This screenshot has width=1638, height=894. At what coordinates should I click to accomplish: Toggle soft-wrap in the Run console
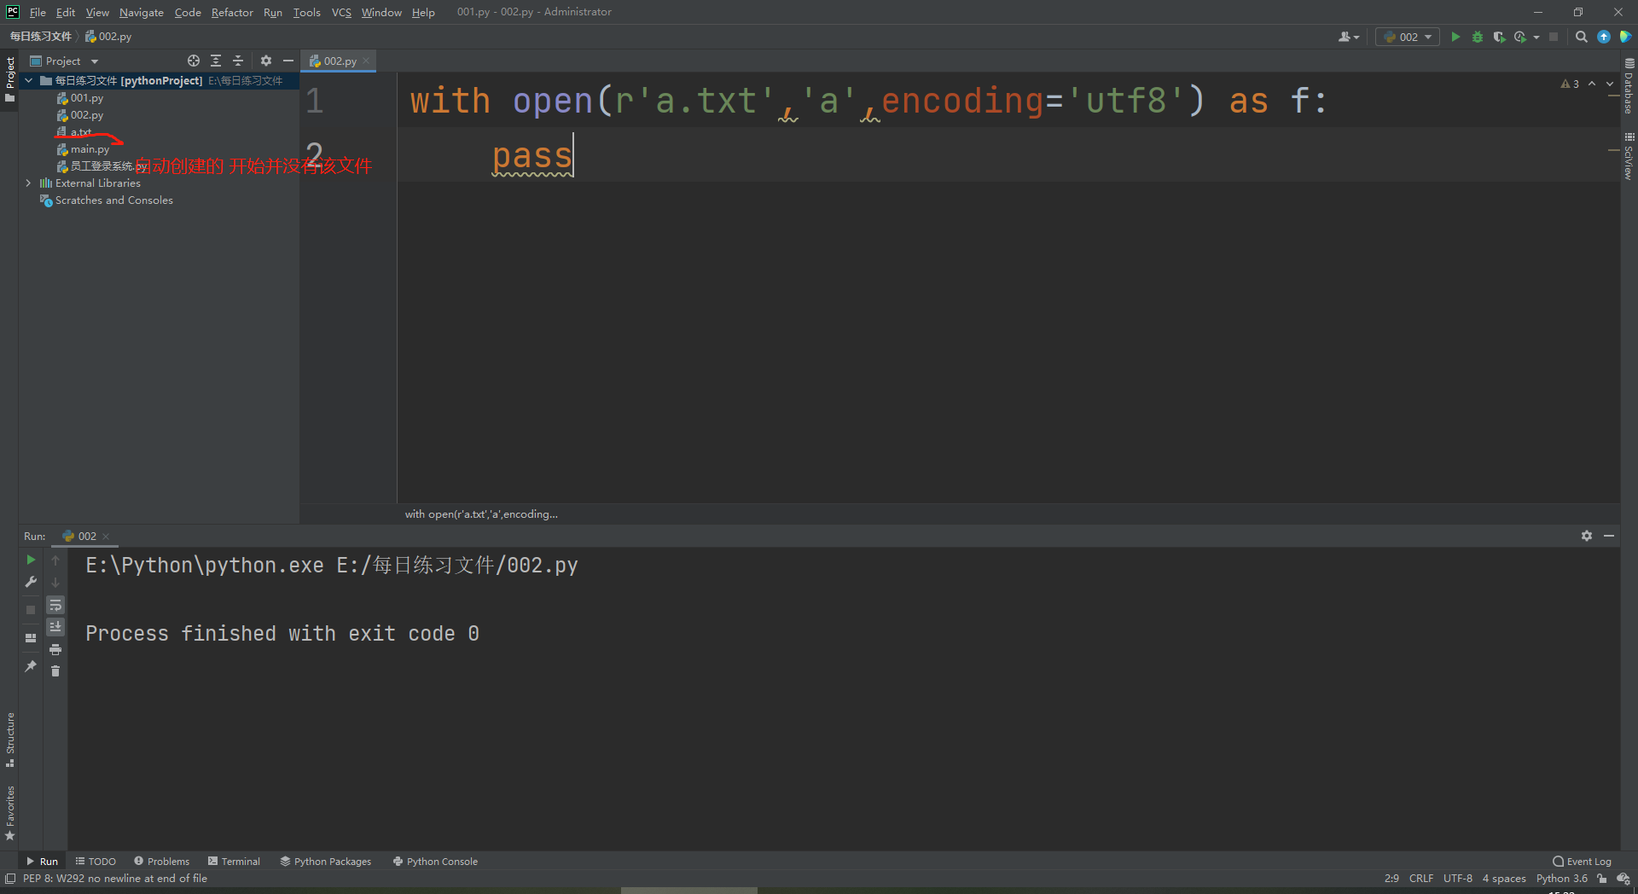pyautogui.click(x=55, y=606)
